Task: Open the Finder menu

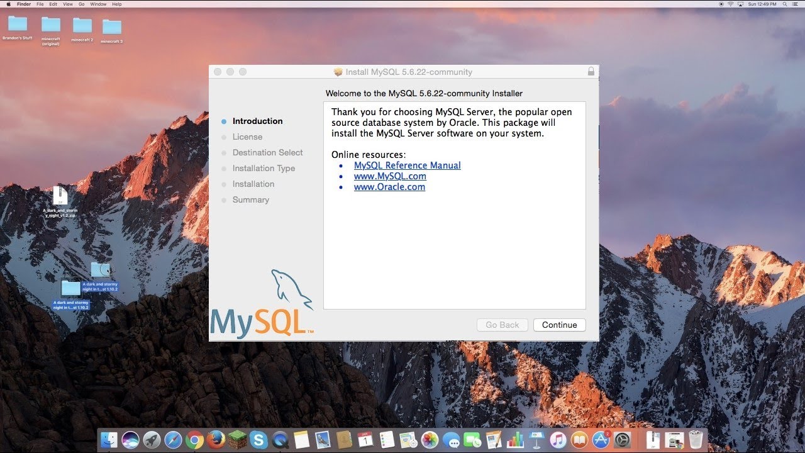Action: pyautogui.click(x=24, y=4)
